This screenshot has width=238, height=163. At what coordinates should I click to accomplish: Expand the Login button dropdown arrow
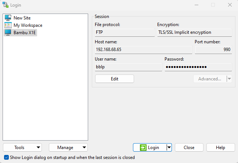[169, 148]
